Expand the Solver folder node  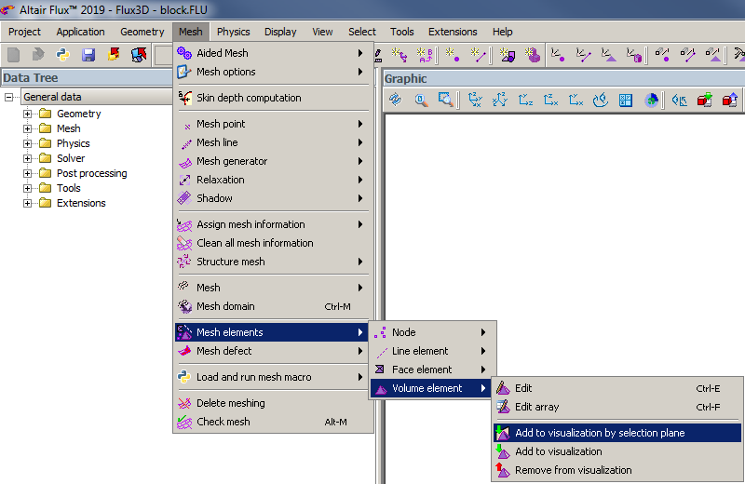tap(28, 158)
